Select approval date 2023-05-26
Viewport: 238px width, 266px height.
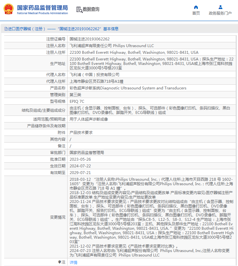pos(80,159)
